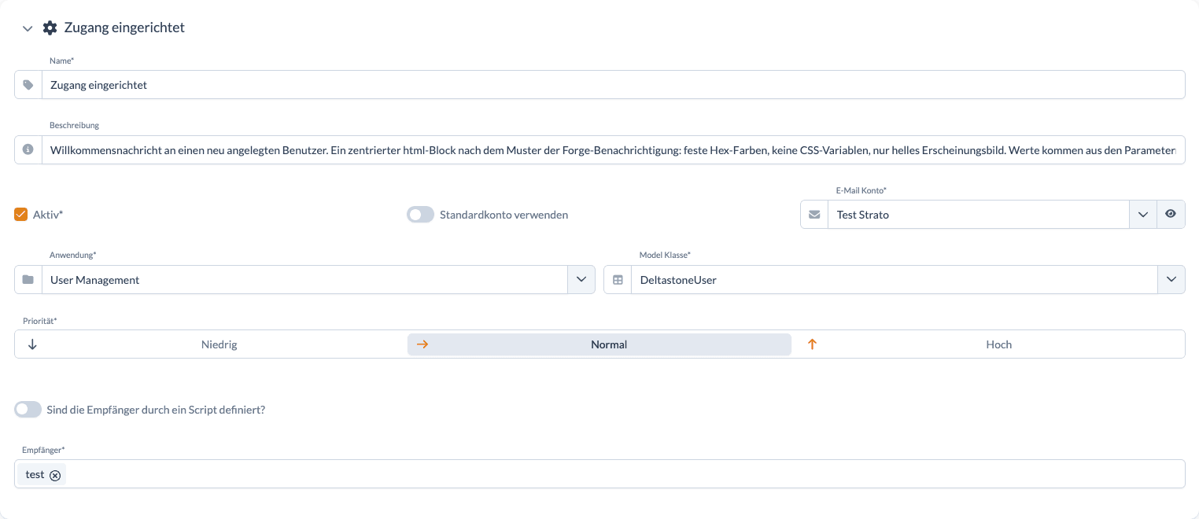
Task: Toggle recipients defined by script switch
Action: coord(28,410)
